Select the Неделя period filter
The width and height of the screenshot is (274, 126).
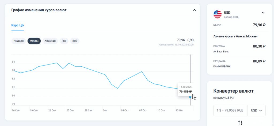(18, 41)
